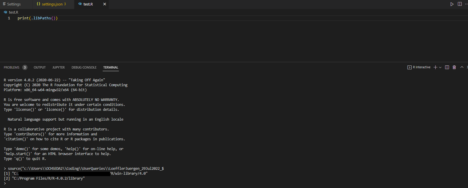Split the editor using the split icon
The width and height of the screenshot is (468, 188).
(460, 4)
